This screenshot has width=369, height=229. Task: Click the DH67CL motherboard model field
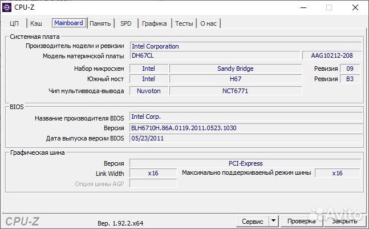[x=214, y=55]
